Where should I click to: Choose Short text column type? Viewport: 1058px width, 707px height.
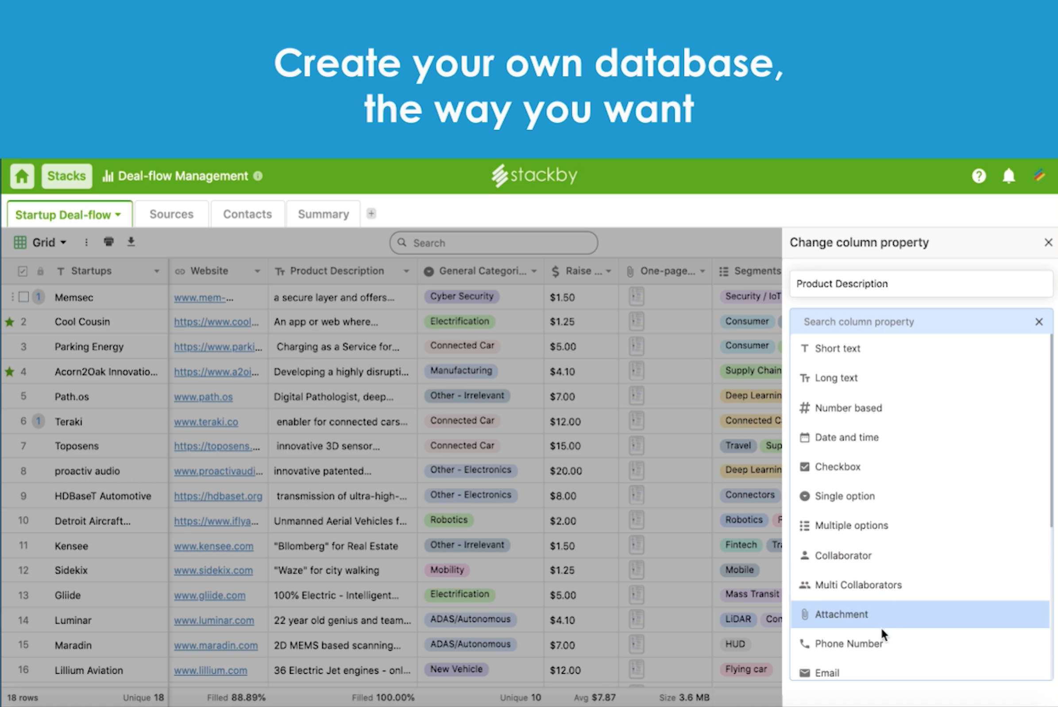click(920, 349)
